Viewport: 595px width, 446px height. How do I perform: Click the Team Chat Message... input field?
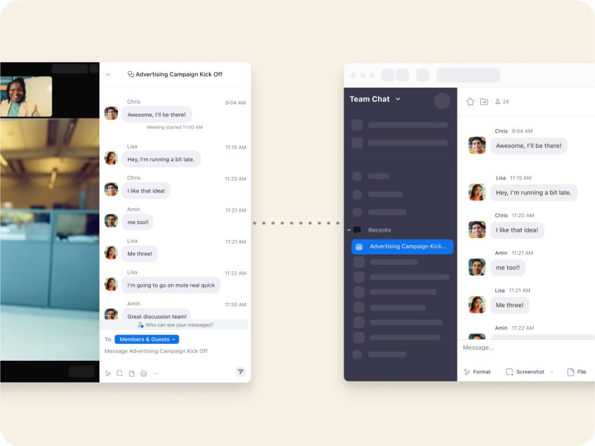point(523,348)
